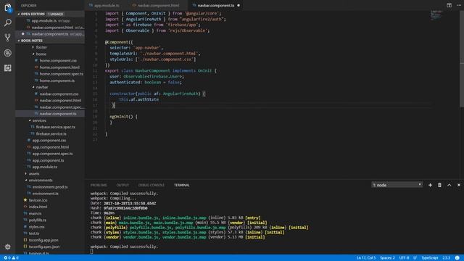
Task: Switch to the navbar.component.html editor tab
Action: 158,5
